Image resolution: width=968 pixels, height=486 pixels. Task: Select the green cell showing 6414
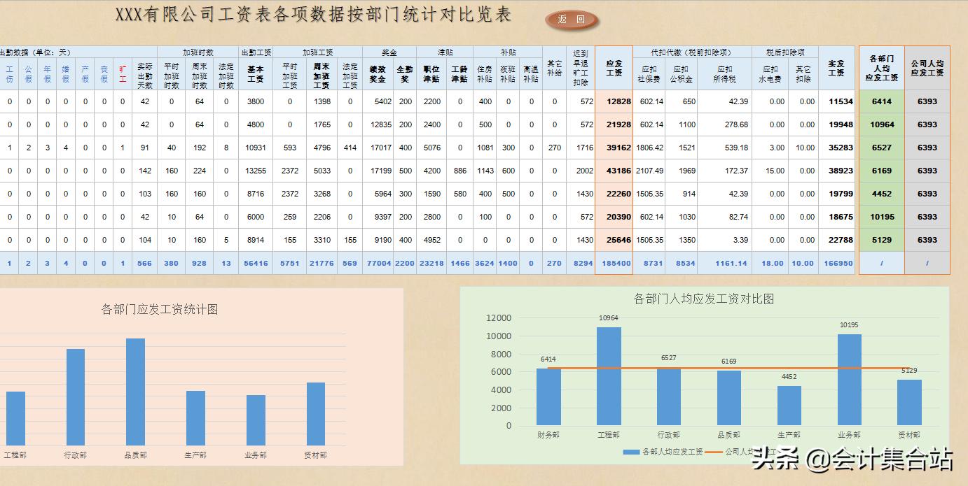coord(881,101)
